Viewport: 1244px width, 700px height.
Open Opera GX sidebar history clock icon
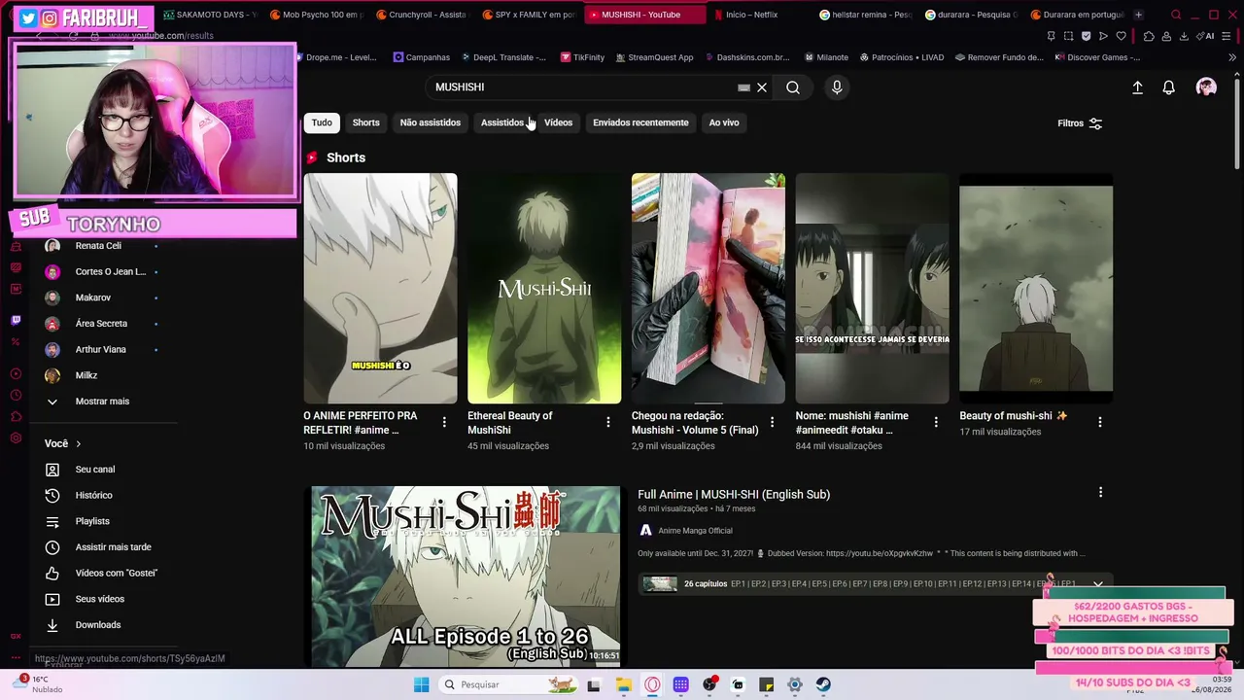(16, 396)
